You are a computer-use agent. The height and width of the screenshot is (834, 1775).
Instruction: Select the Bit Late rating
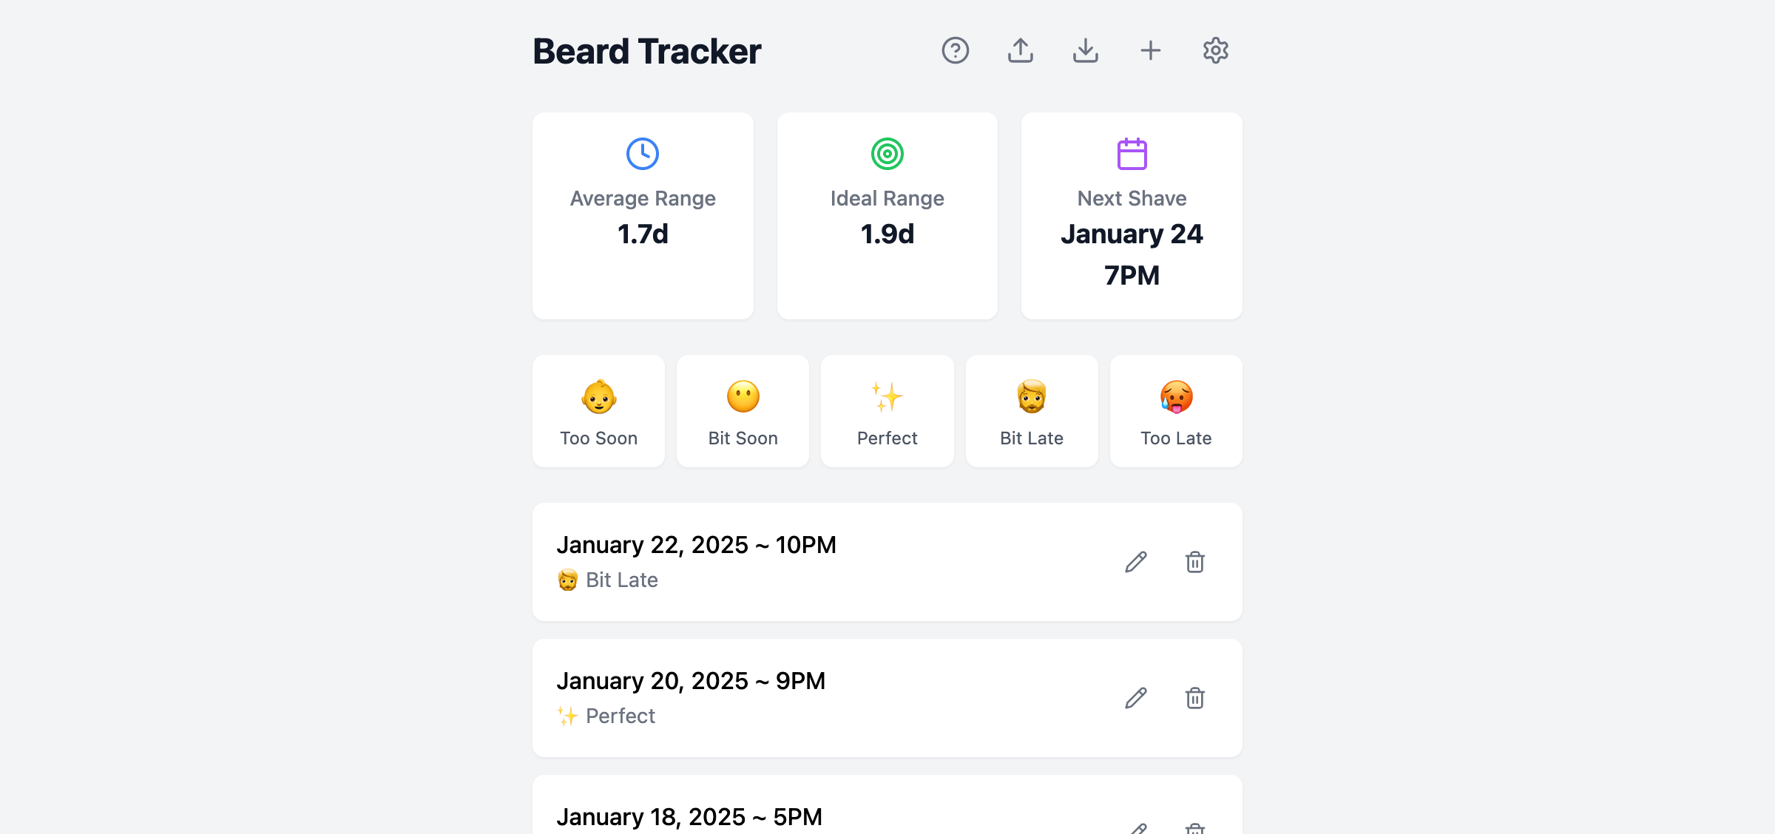pyautogui.click(x=1031, y=410)
